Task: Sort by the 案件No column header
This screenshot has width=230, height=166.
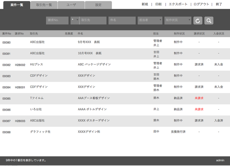Action: click(6, 33)
